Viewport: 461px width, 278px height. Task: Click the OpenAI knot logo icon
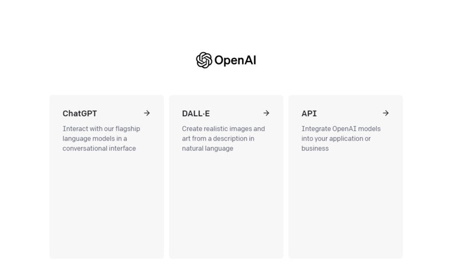tap(204, 60)
